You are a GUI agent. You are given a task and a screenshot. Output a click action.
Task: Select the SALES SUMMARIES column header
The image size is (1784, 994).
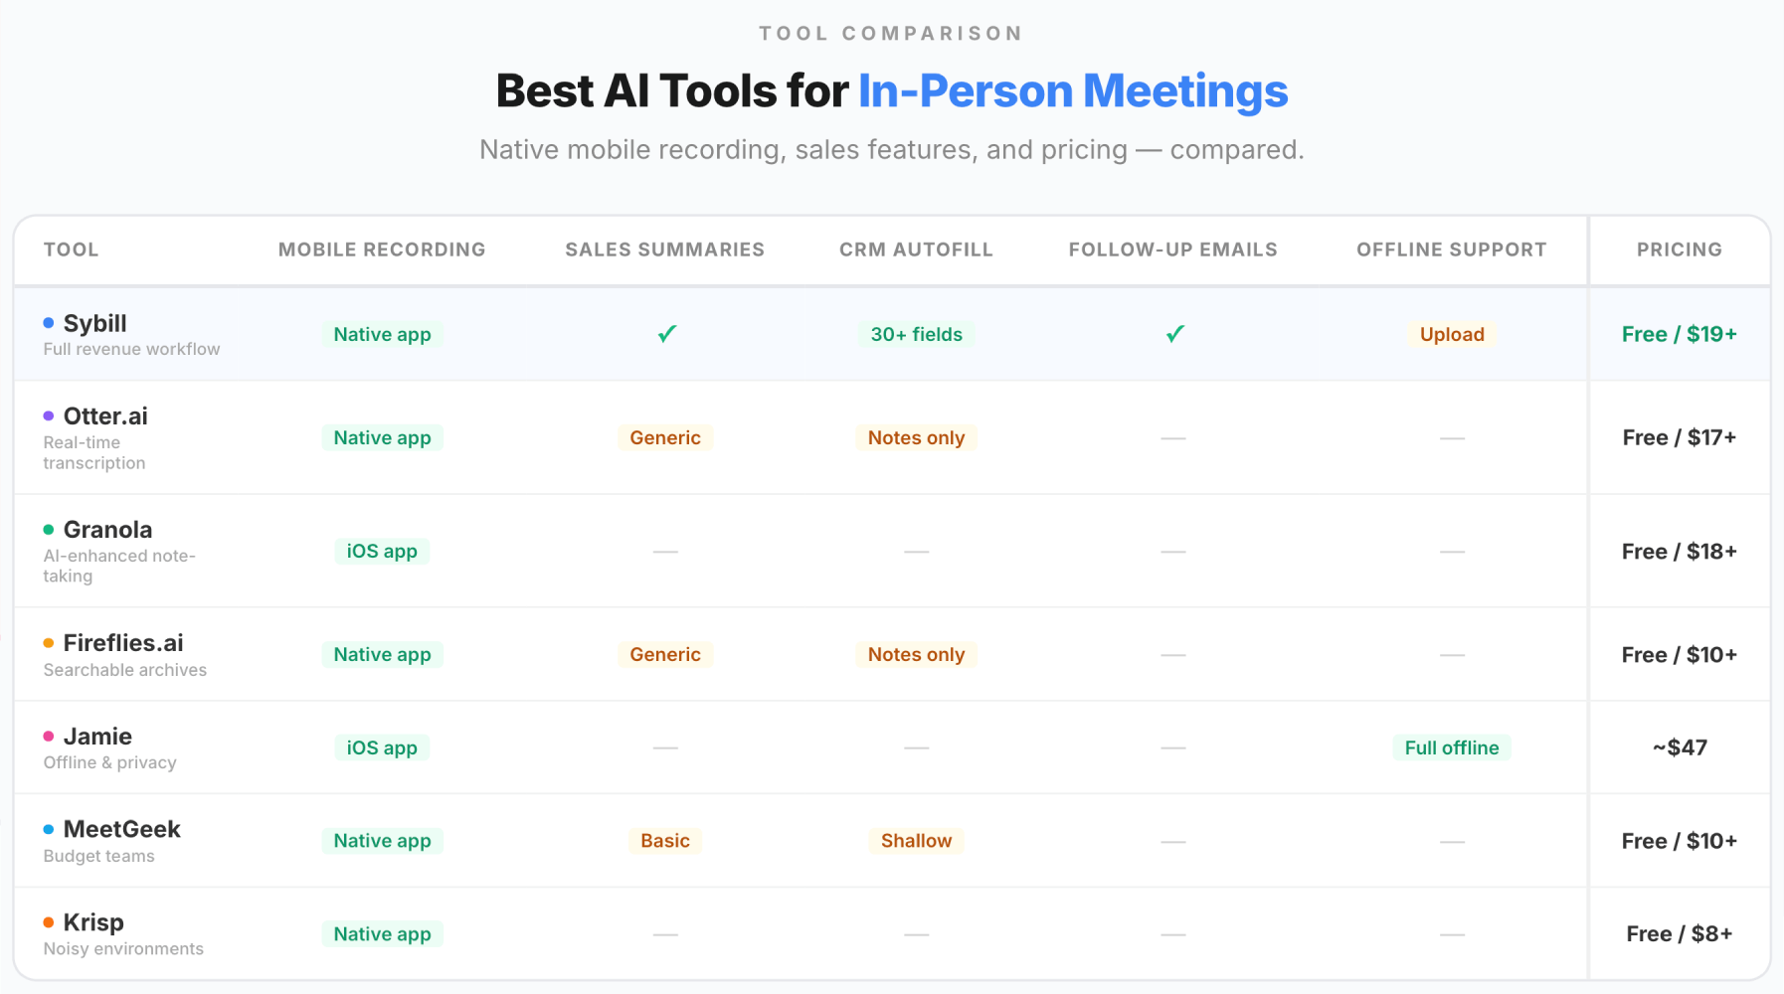coord(665,249)
